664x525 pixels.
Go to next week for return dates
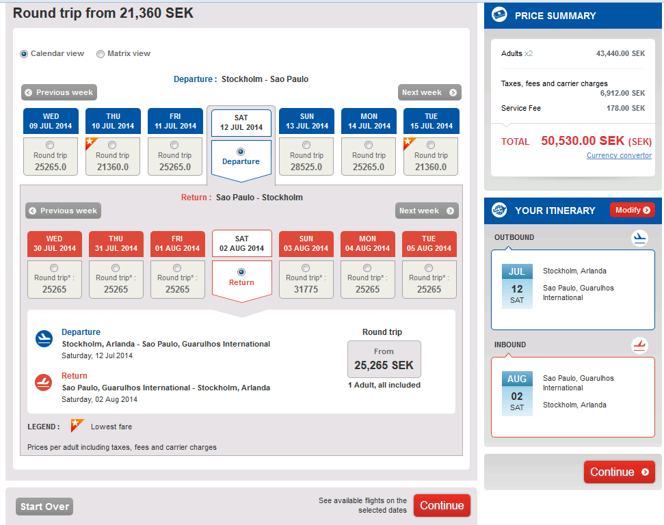point(426,211)
